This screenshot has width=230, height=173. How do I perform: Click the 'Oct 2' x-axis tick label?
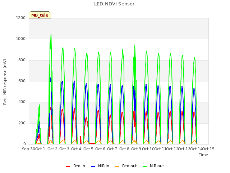tap(52, 149)
